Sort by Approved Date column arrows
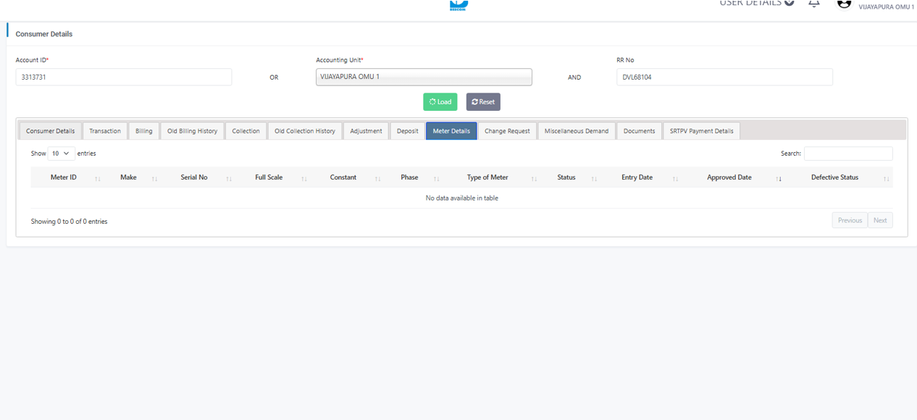The height and width of the screenshot is (420, 917). tap(779, 178)
